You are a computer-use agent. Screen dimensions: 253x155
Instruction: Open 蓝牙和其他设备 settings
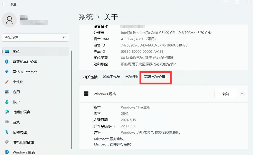[x=35, y=62]
